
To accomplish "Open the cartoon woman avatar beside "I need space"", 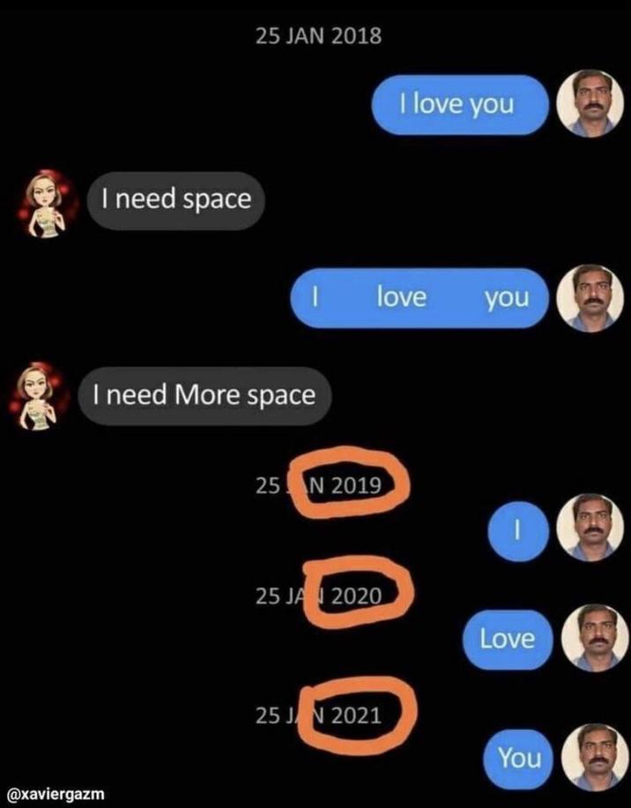I will pyautogui.click(x=47, y=203).
